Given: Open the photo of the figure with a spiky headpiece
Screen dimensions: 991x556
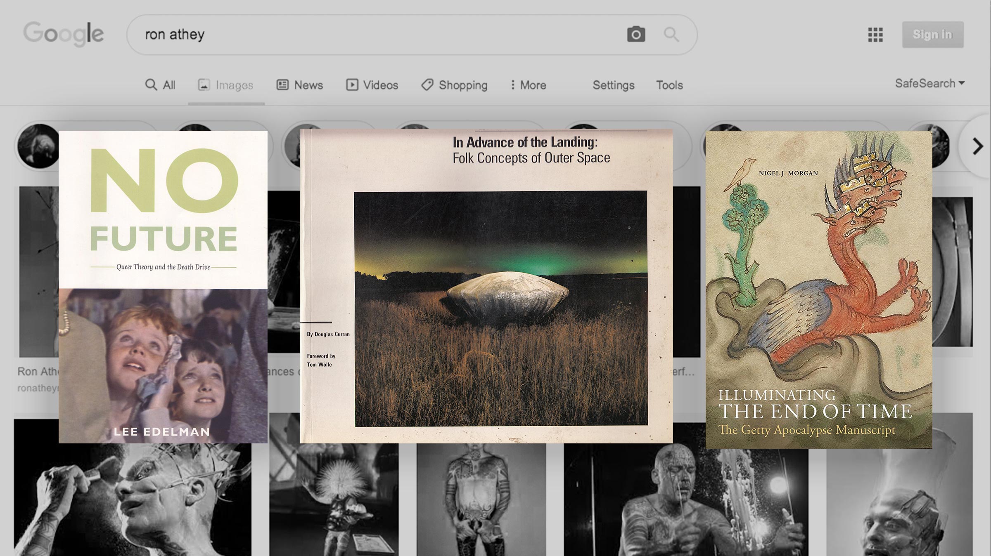Looking at the screenshot, I should click(334, 500).
